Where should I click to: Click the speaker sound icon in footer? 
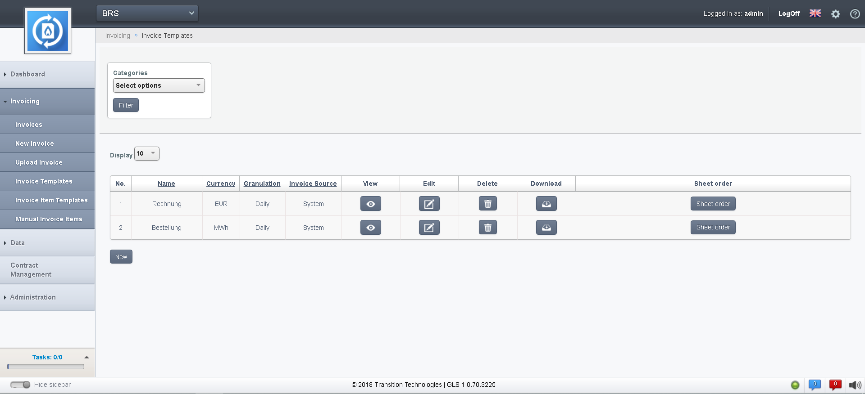(x=855, y=385)
